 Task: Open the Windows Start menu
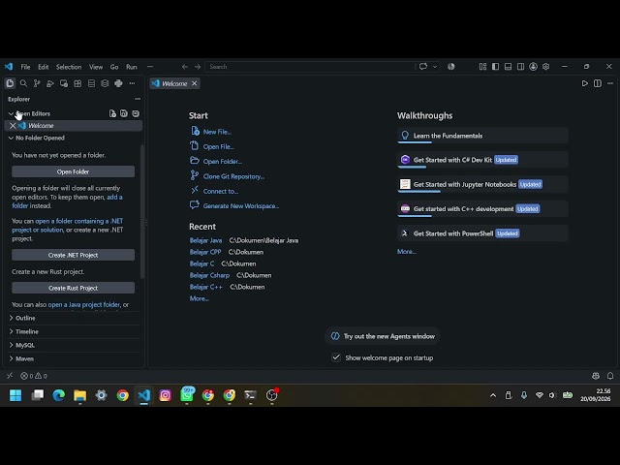[15, 395]
